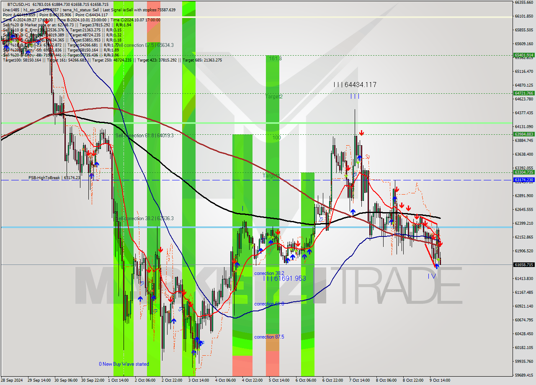Click the green 63984.883 price tag
Screen dimensions: 536x385
pyautogui.click(x=523, y=134)
